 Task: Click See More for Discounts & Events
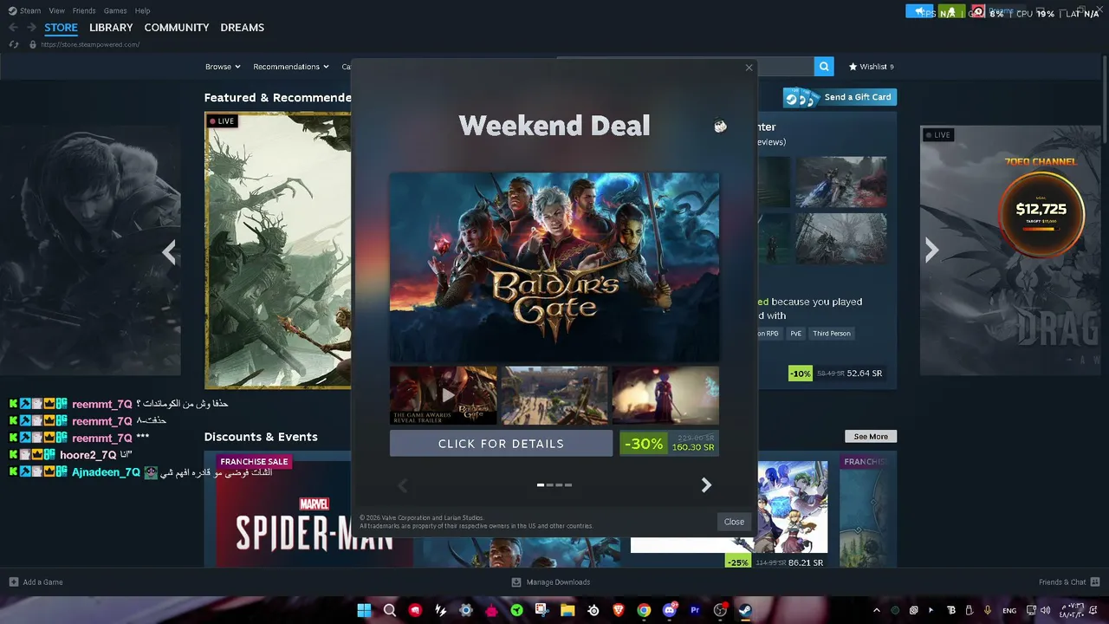[x=871, y=437]
